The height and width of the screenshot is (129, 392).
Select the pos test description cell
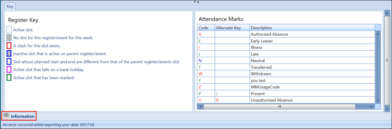(312, 80)
